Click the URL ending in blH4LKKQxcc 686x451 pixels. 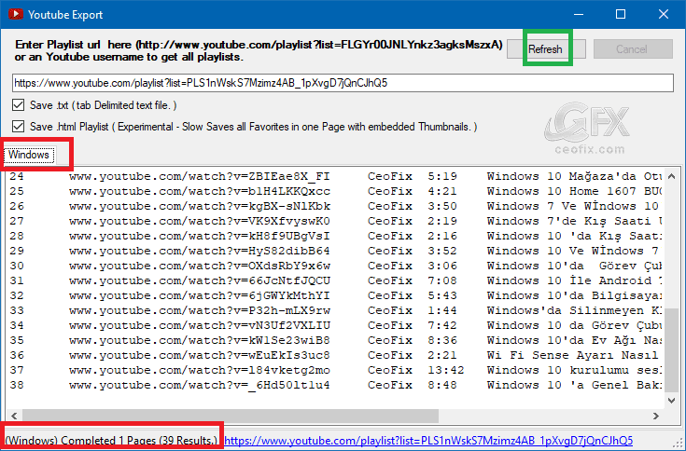point(199,191)
